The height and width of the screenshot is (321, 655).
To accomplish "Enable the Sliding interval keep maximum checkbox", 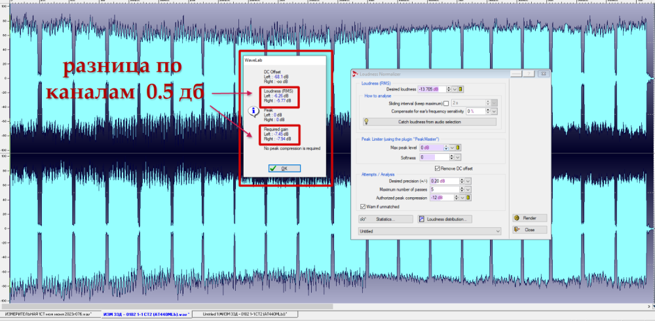I will coord(447,103).
